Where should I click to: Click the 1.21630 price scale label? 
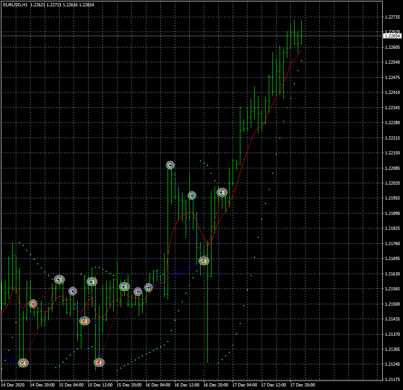393,274
